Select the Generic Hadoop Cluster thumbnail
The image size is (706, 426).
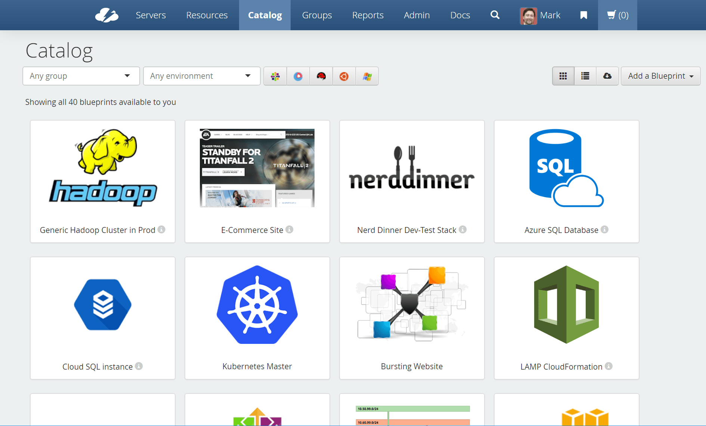tap(103, 168)
